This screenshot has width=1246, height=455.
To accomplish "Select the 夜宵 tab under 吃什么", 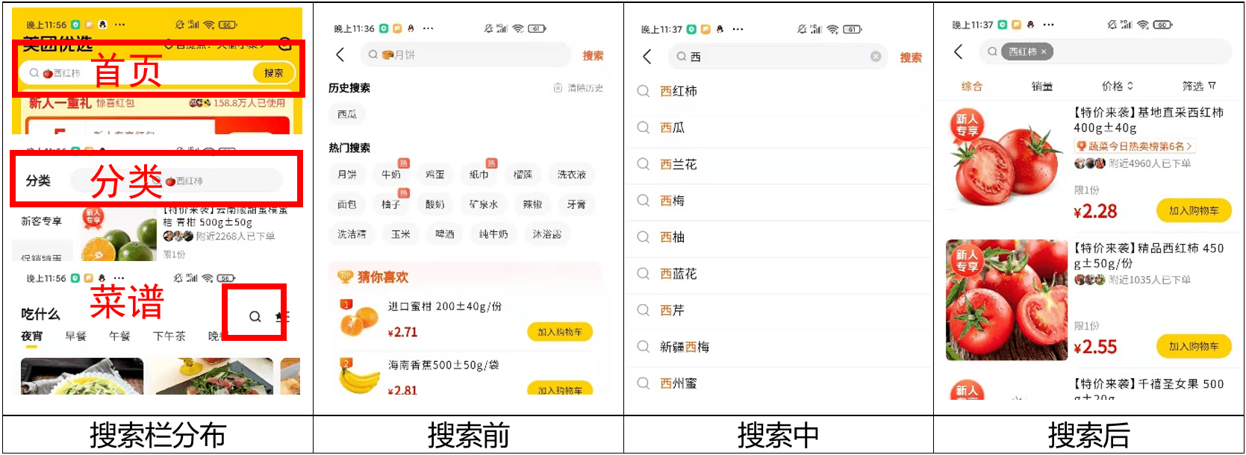I will click(31, 336).
